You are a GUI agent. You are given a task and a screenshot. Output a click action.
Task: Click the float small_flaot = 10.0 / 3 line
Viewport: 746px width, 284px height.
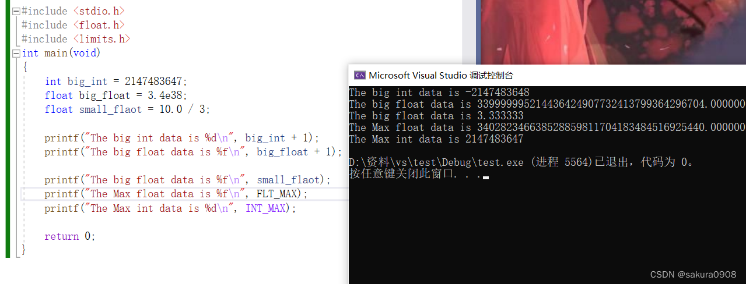click(x=127, y=109)
